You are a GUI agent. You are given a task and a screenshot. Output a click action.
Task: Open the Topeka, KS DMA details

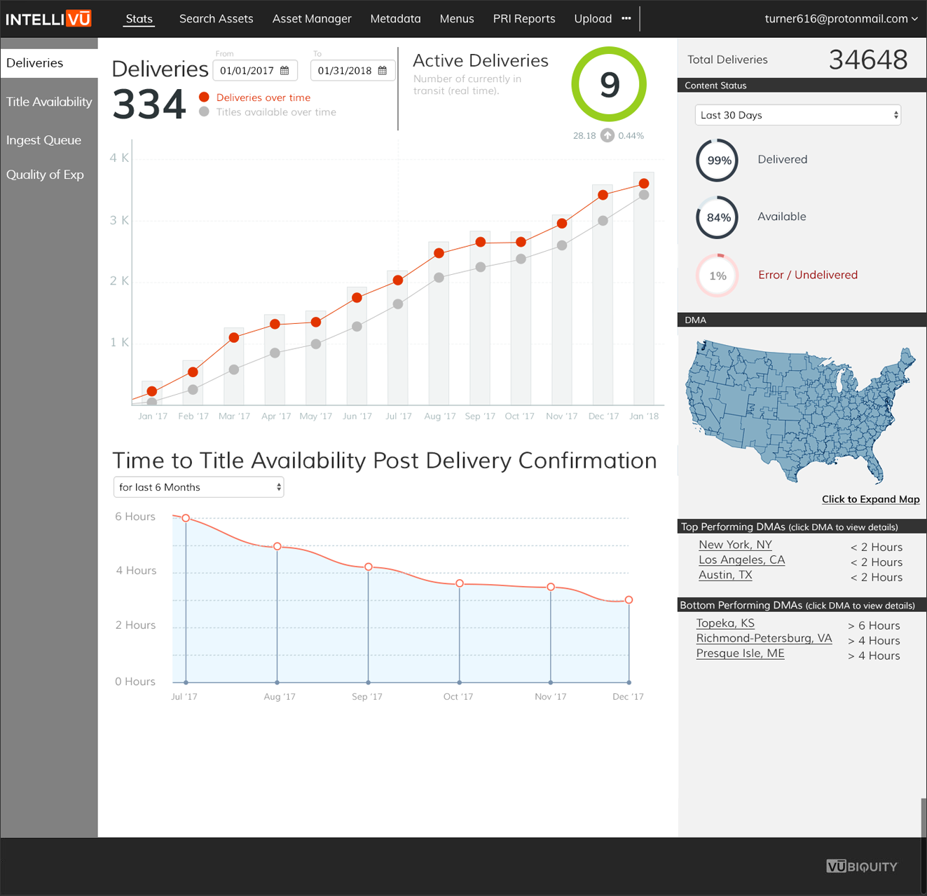point(725,623)
